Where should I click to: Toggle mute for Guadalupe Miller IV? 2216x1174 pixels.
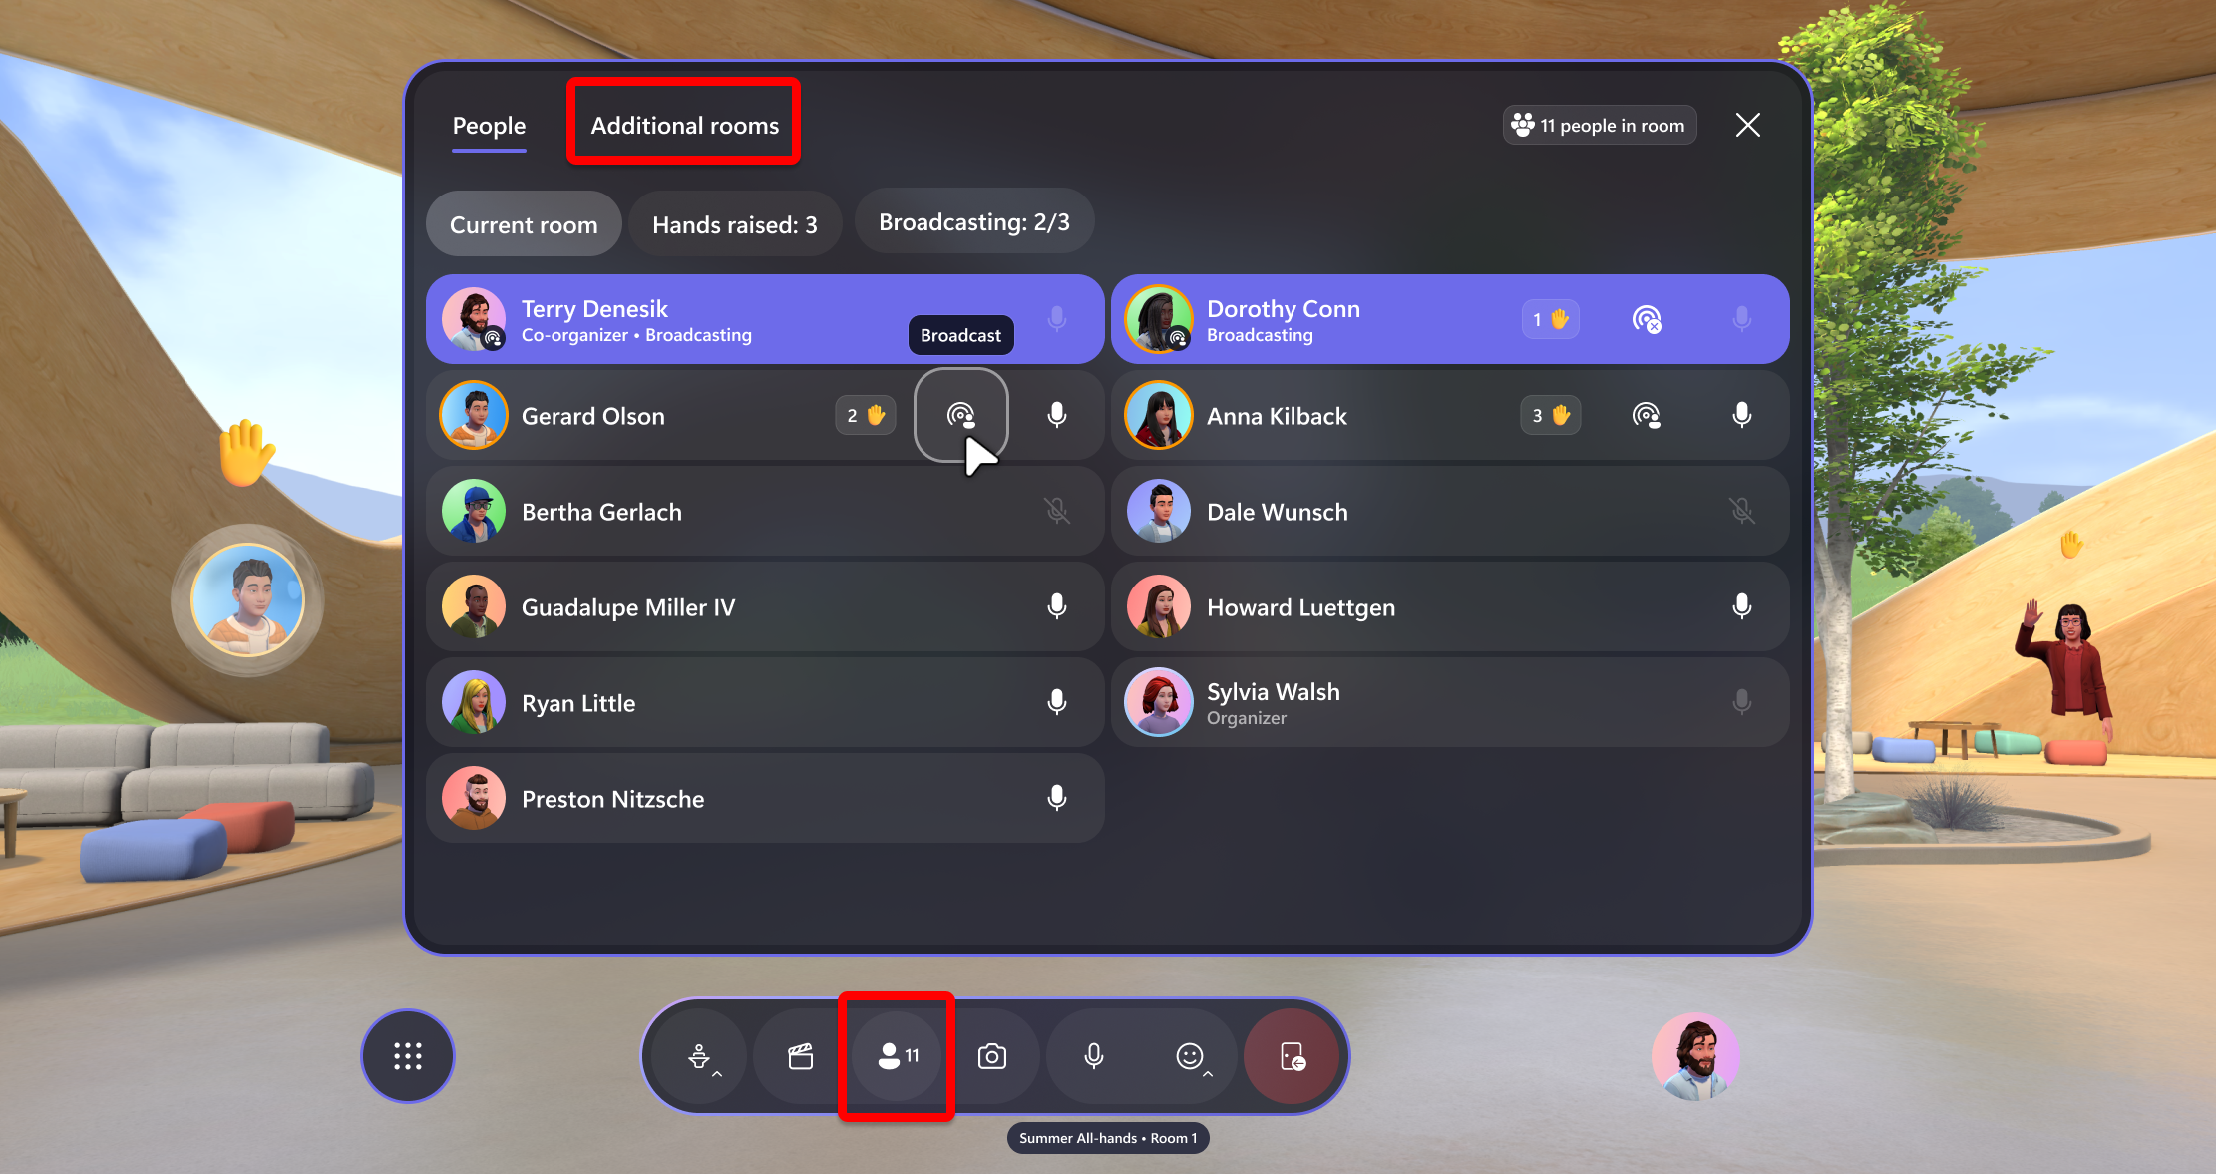1058,606
